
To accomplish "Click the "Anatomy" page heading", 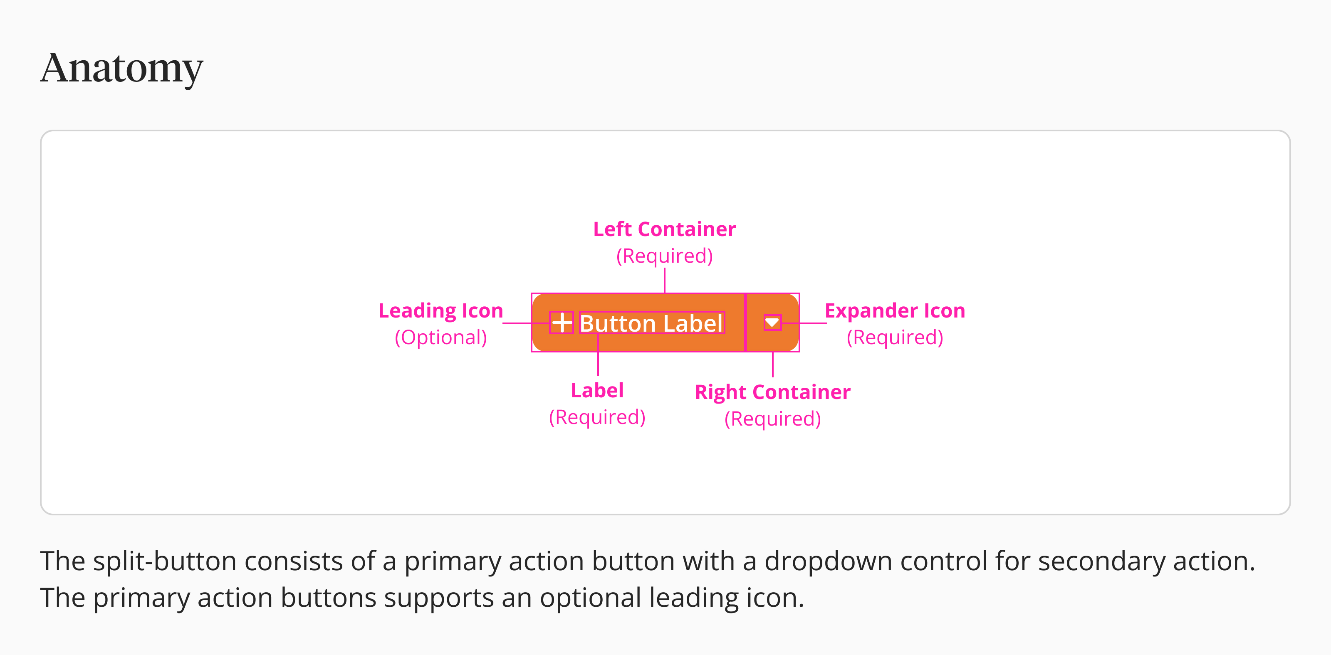I will click(x=122, y=68).
